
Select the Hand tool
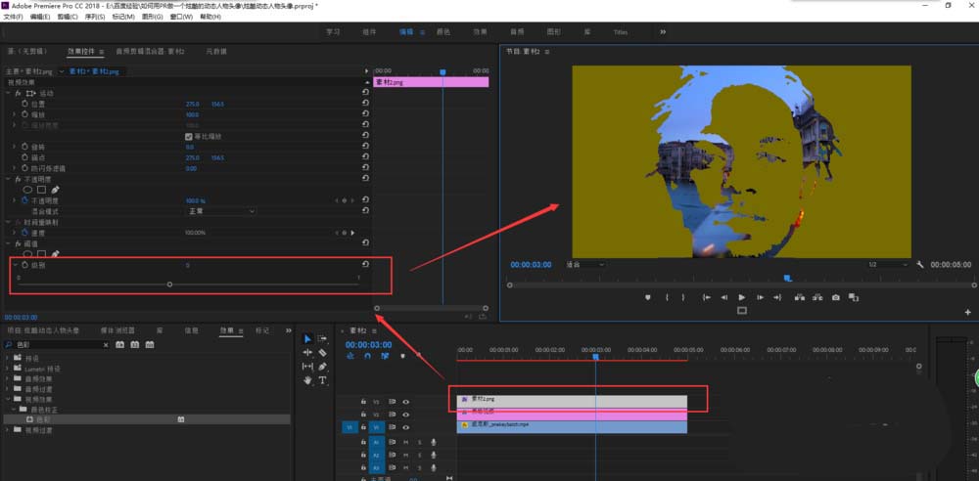(308, 380)
